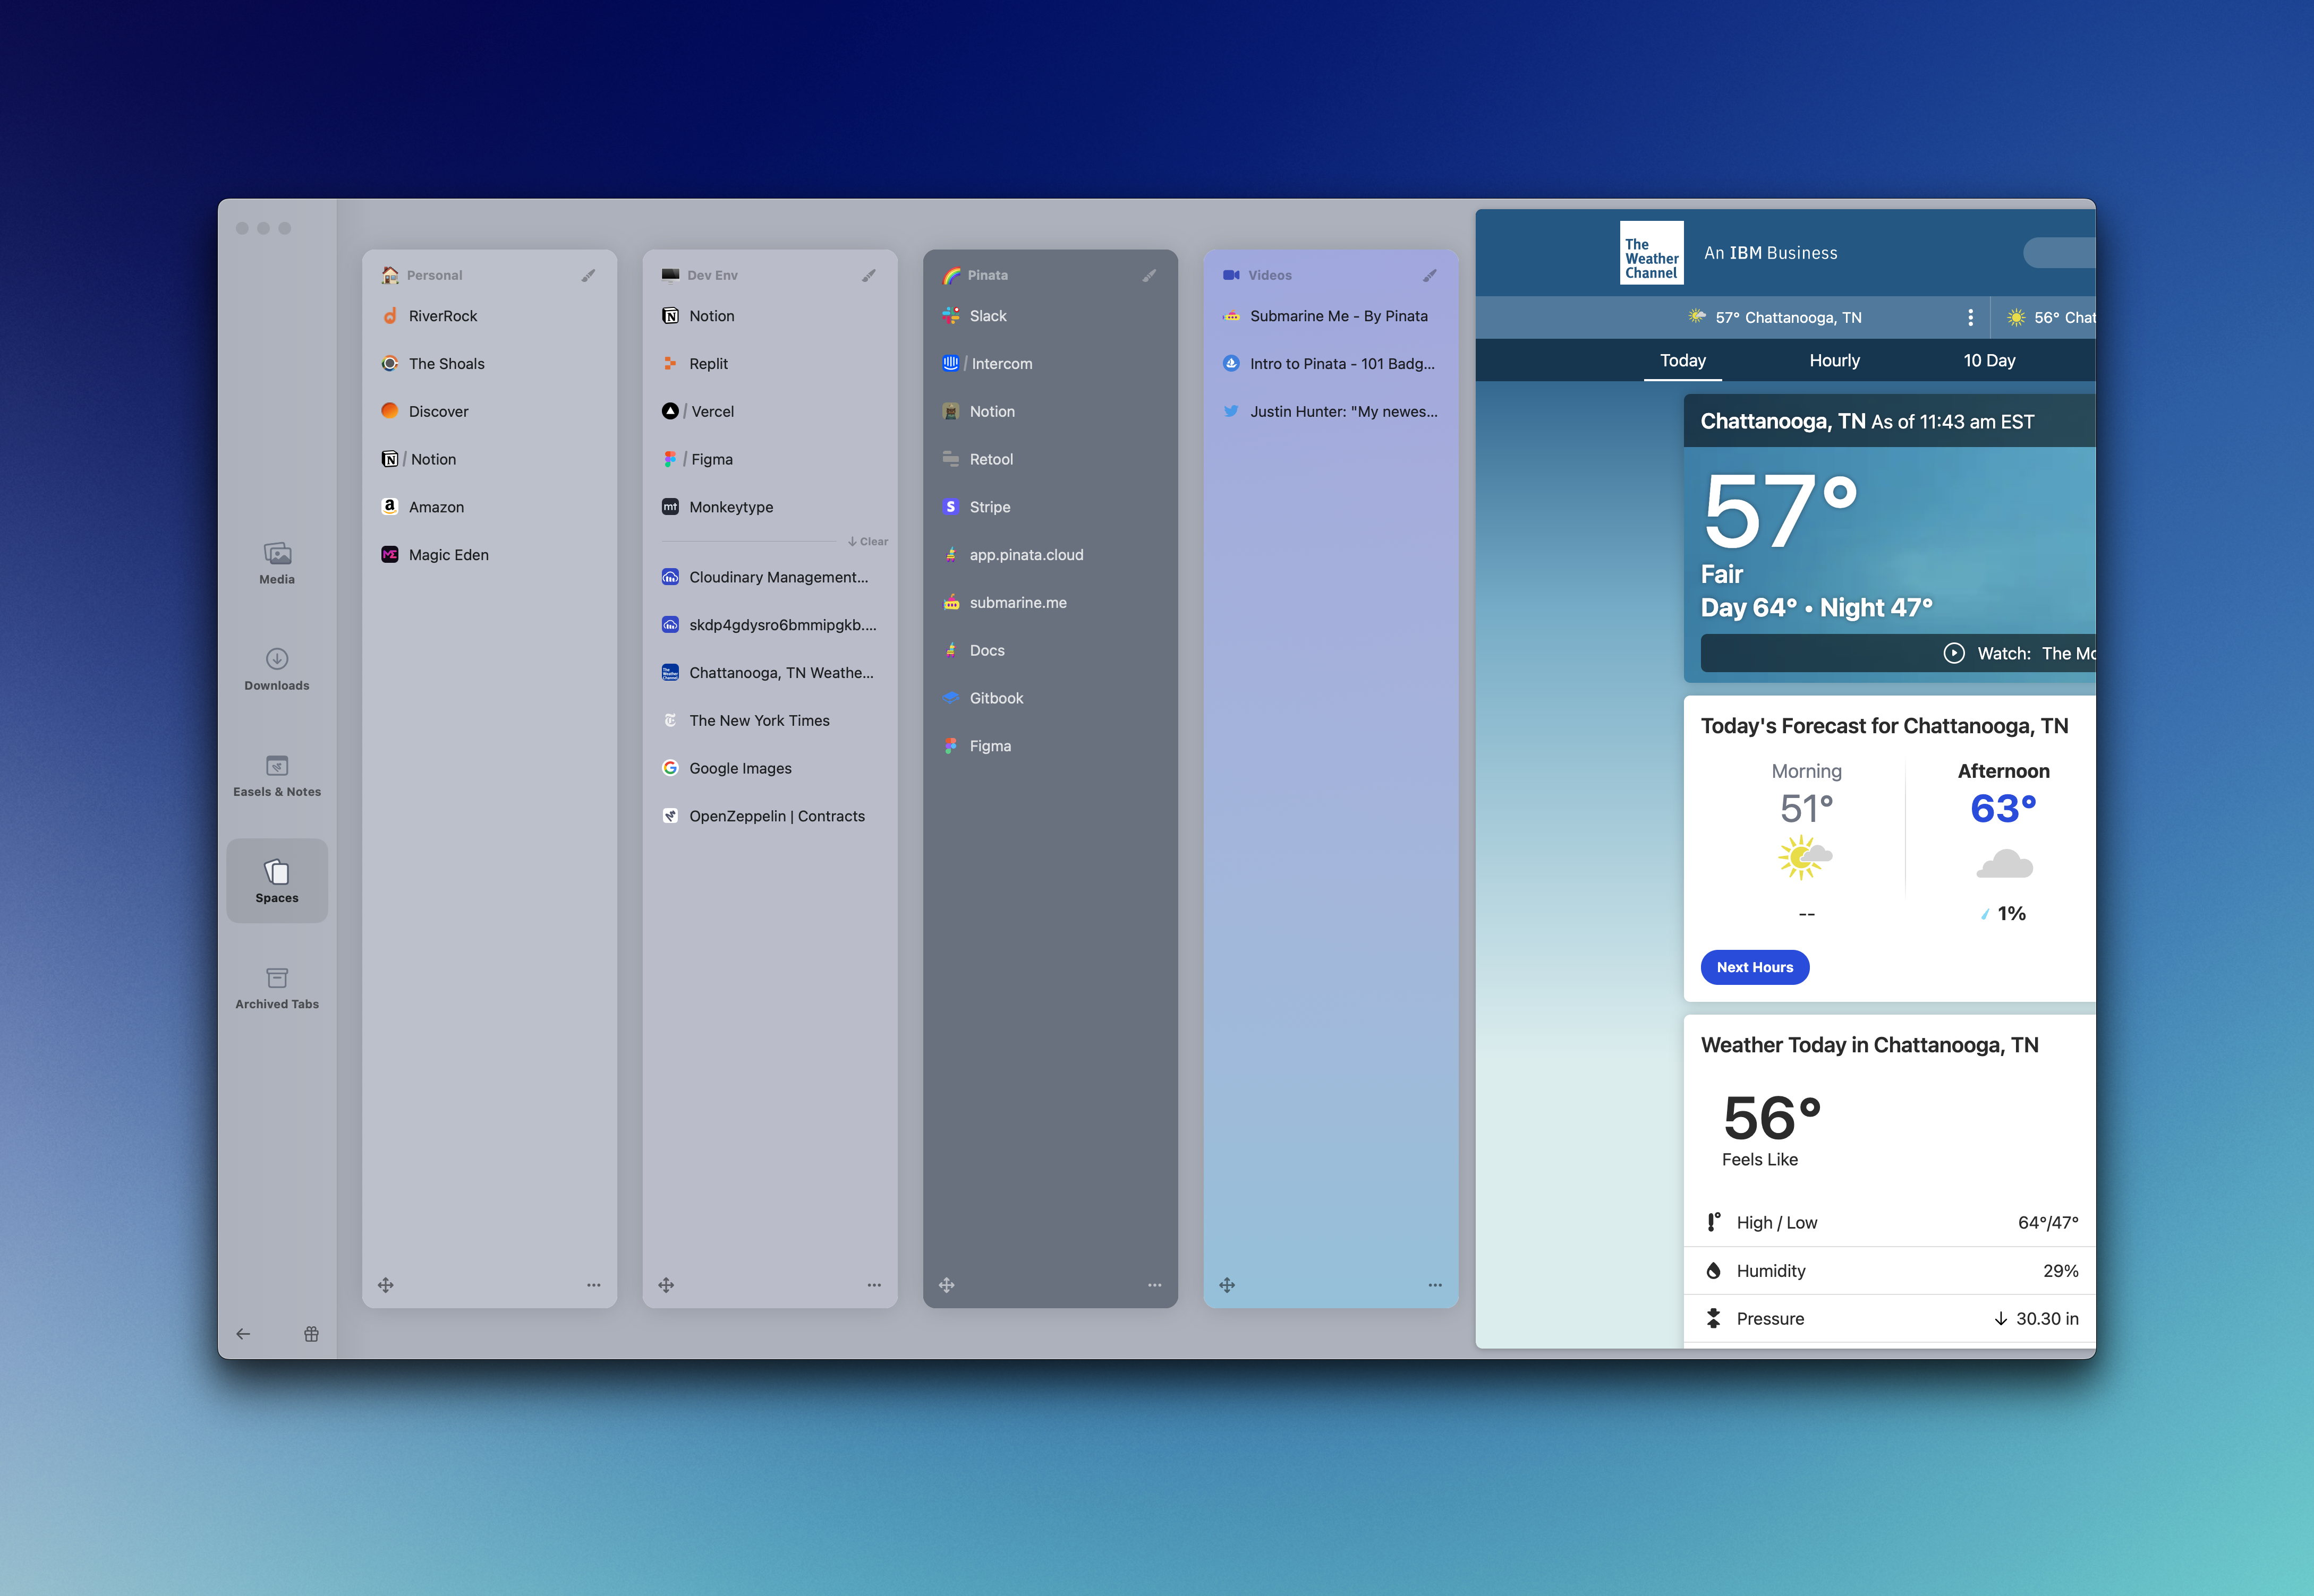2314x1596 pixels.
Task: Switch to the Hourly weather tab
Action: (1835, 361)
